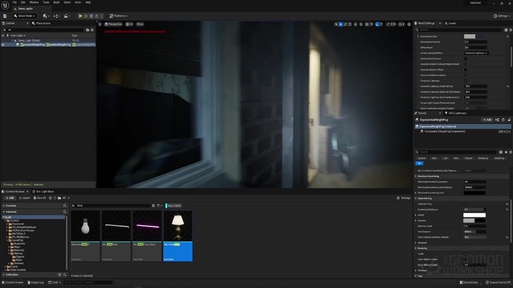
Task: Open the viewport hamburger options menu
Action: [x=100, y=24]
